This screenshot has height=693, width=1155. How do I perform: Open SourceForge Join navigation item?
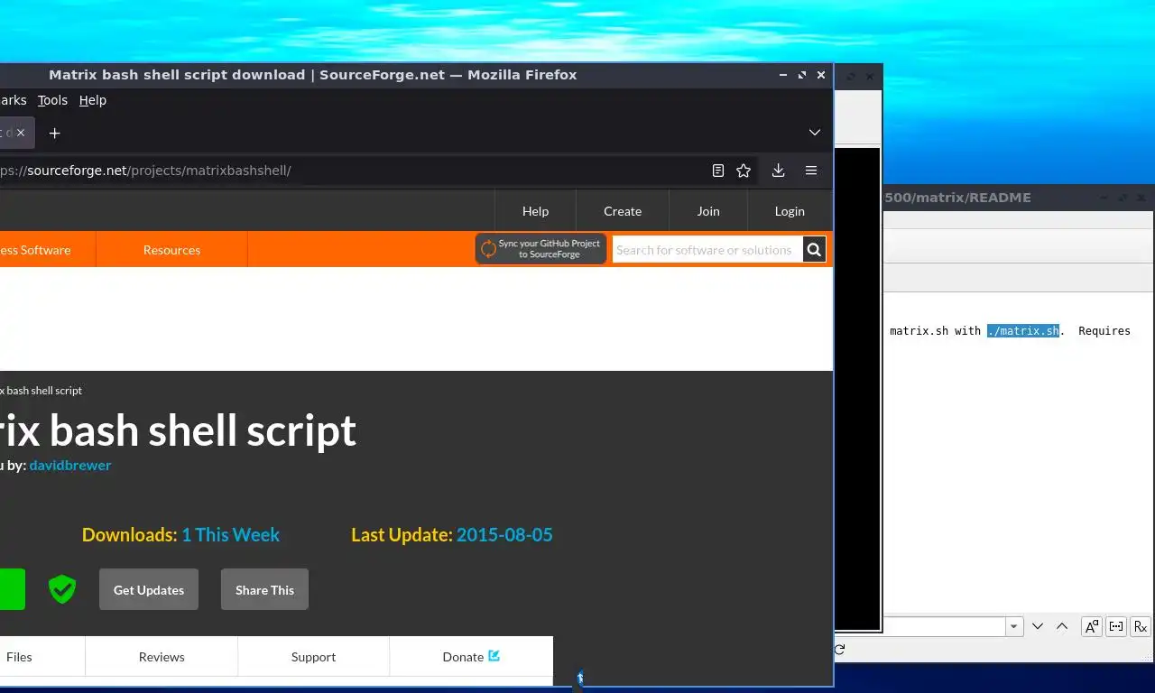[x=708, y=211]
